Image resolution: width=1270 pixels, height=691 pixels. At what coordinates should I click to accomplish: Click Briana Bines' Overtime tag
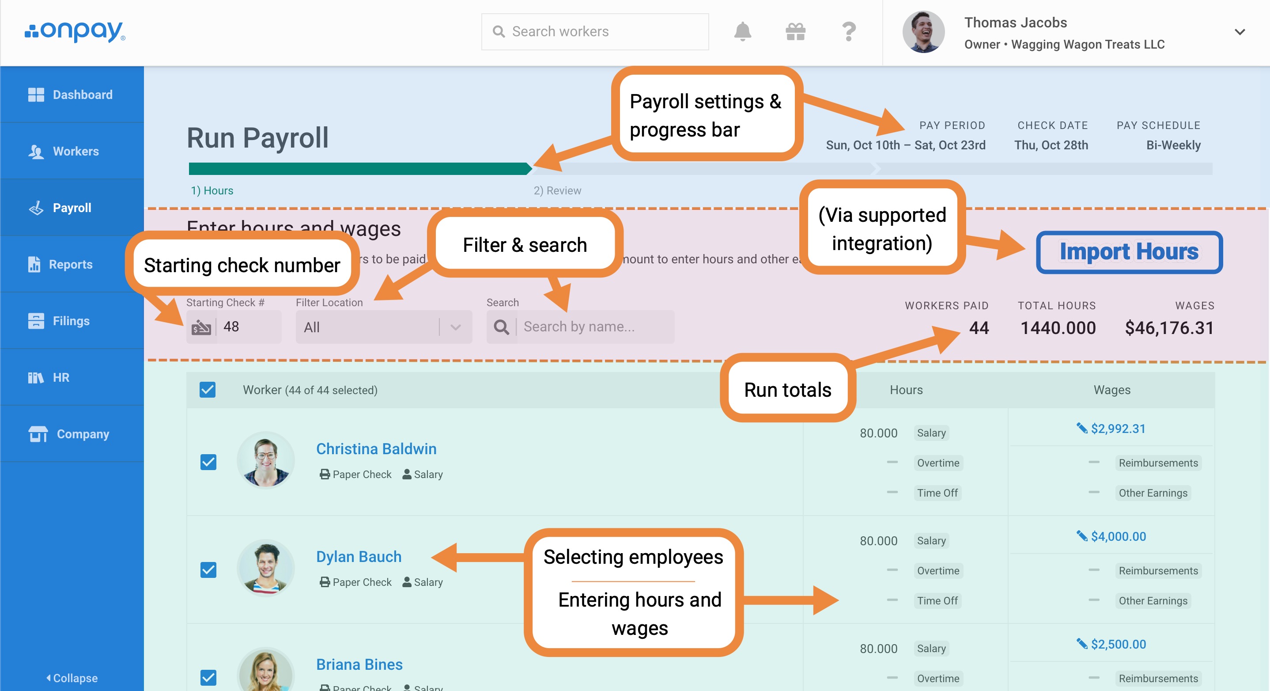[x=938, y=678]
